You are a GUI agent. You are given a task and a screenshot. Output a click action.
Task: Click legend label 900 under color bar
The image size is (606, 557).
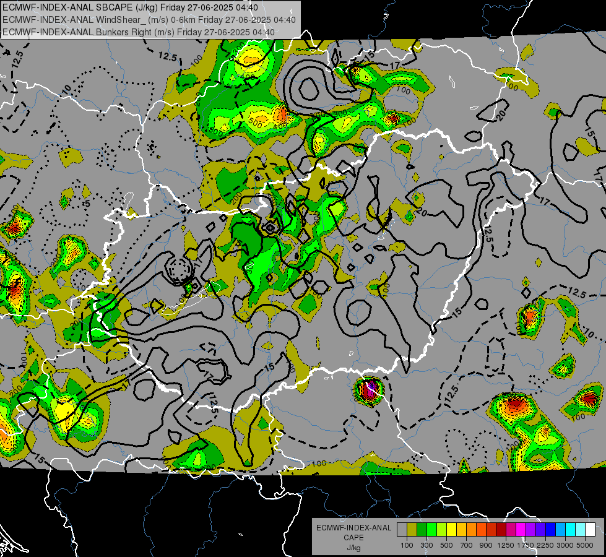pyautogui.click(x=486, y=545)
